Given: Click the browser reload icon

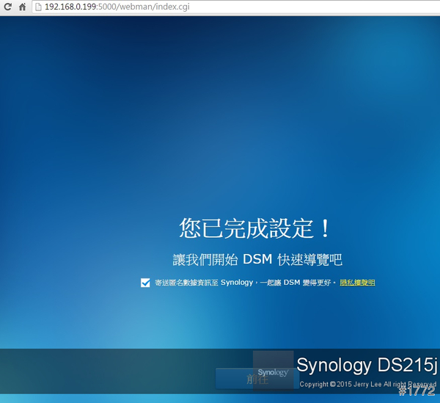Looking at the screenshot, I should (7, 7).
